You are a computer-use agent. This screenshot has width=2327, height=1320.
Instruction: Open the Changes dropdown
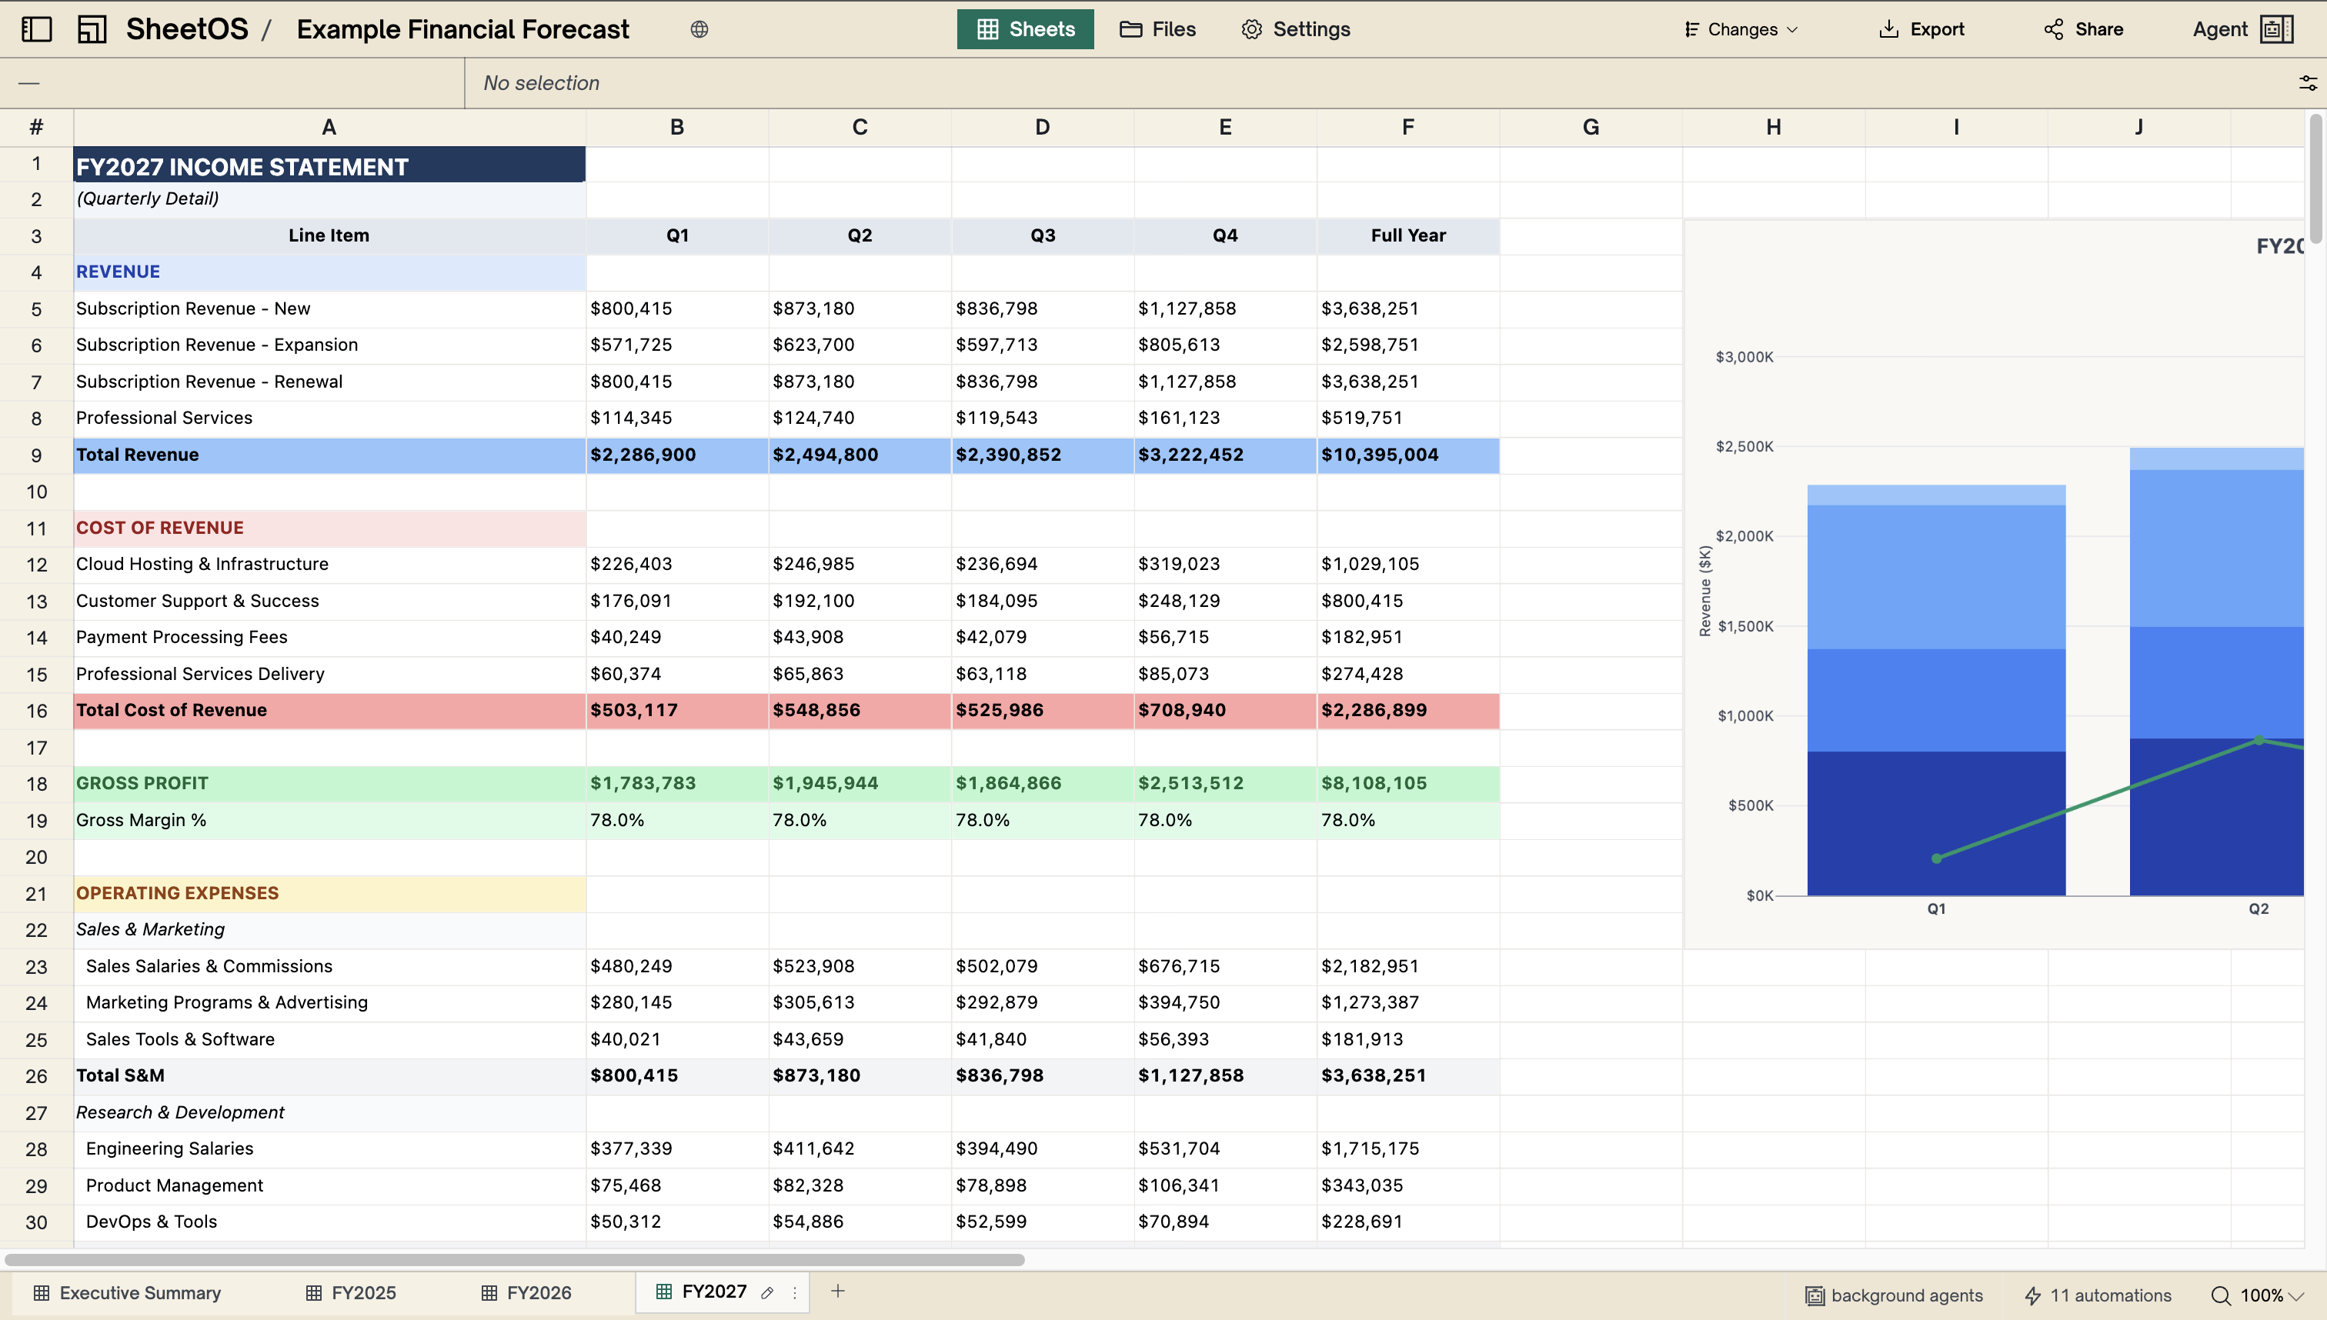tap(1738, 28)
